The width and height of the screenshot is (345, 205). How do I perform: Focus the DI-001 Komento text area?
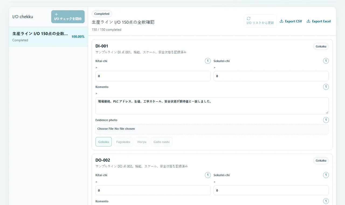pos(212,106)
